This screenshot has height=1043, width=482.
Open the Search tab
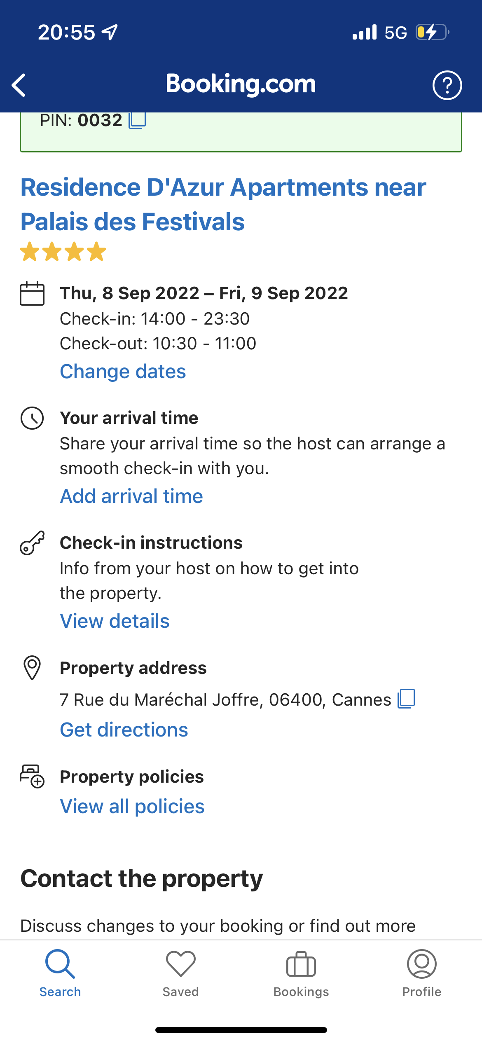[x=60, y=973]
